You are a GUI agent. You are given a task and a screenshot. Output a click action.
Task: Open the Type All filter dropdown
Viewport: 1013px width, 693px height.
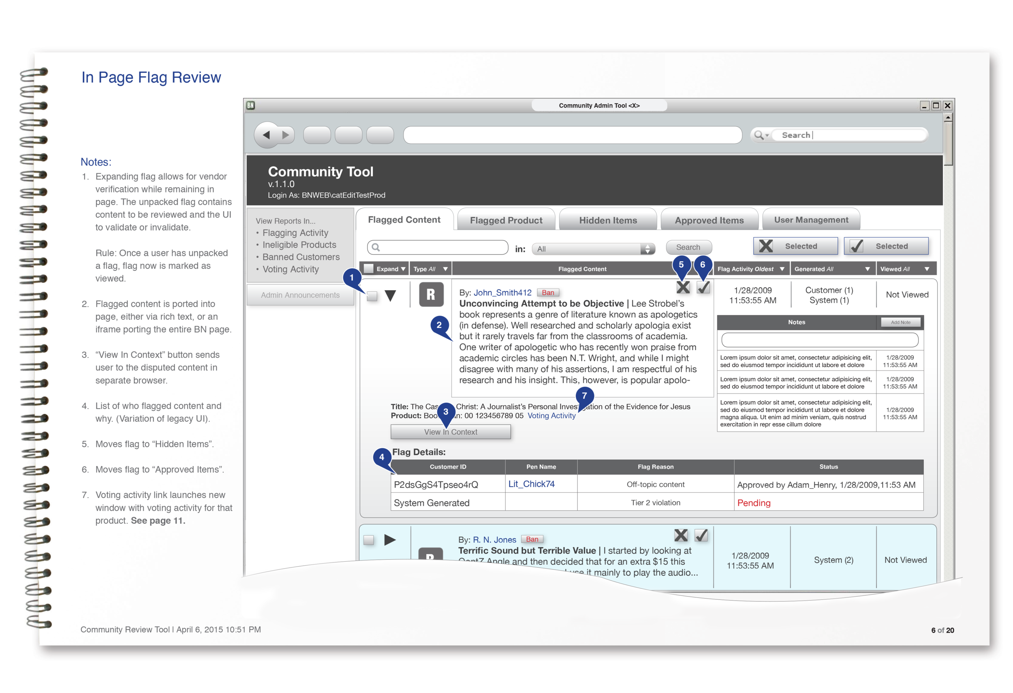[x=445, y=269]
